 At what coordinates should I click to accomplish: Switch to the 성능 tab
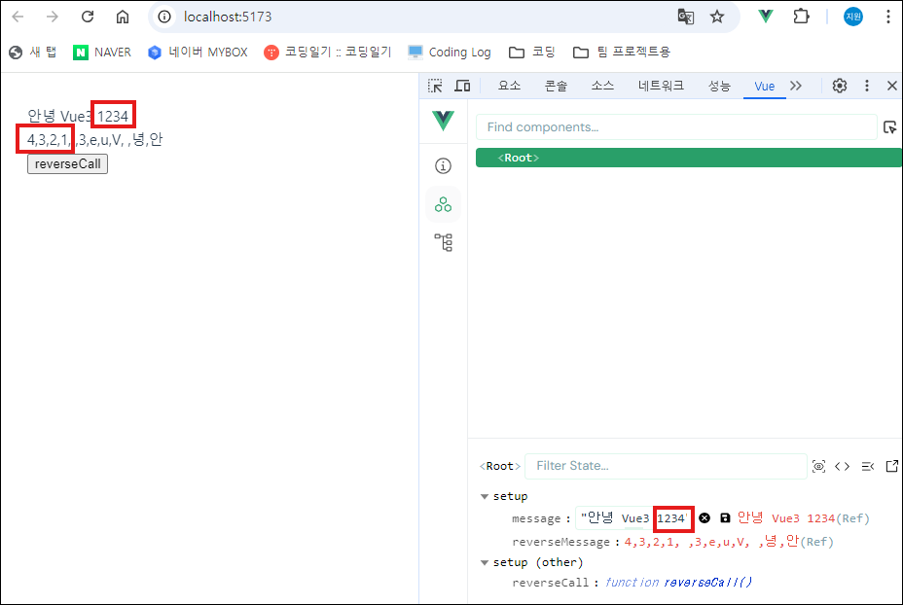tap(719, 86)
